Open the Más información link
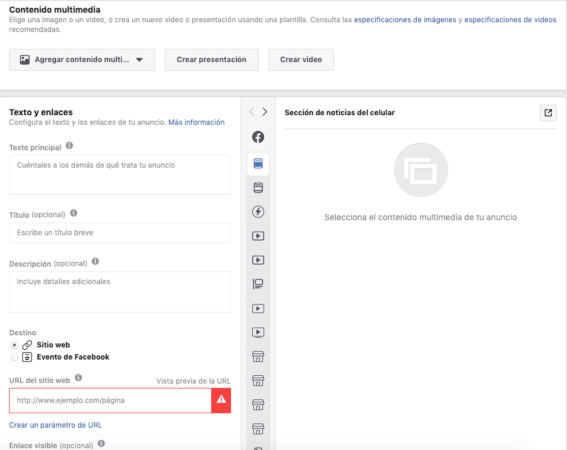The width and height of the screenshot is (567, 450). 197,122
